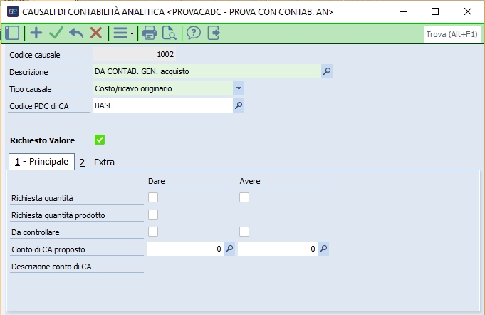Expand the Tipo causale dropdown
485x315 pixels.
[239, 88]
